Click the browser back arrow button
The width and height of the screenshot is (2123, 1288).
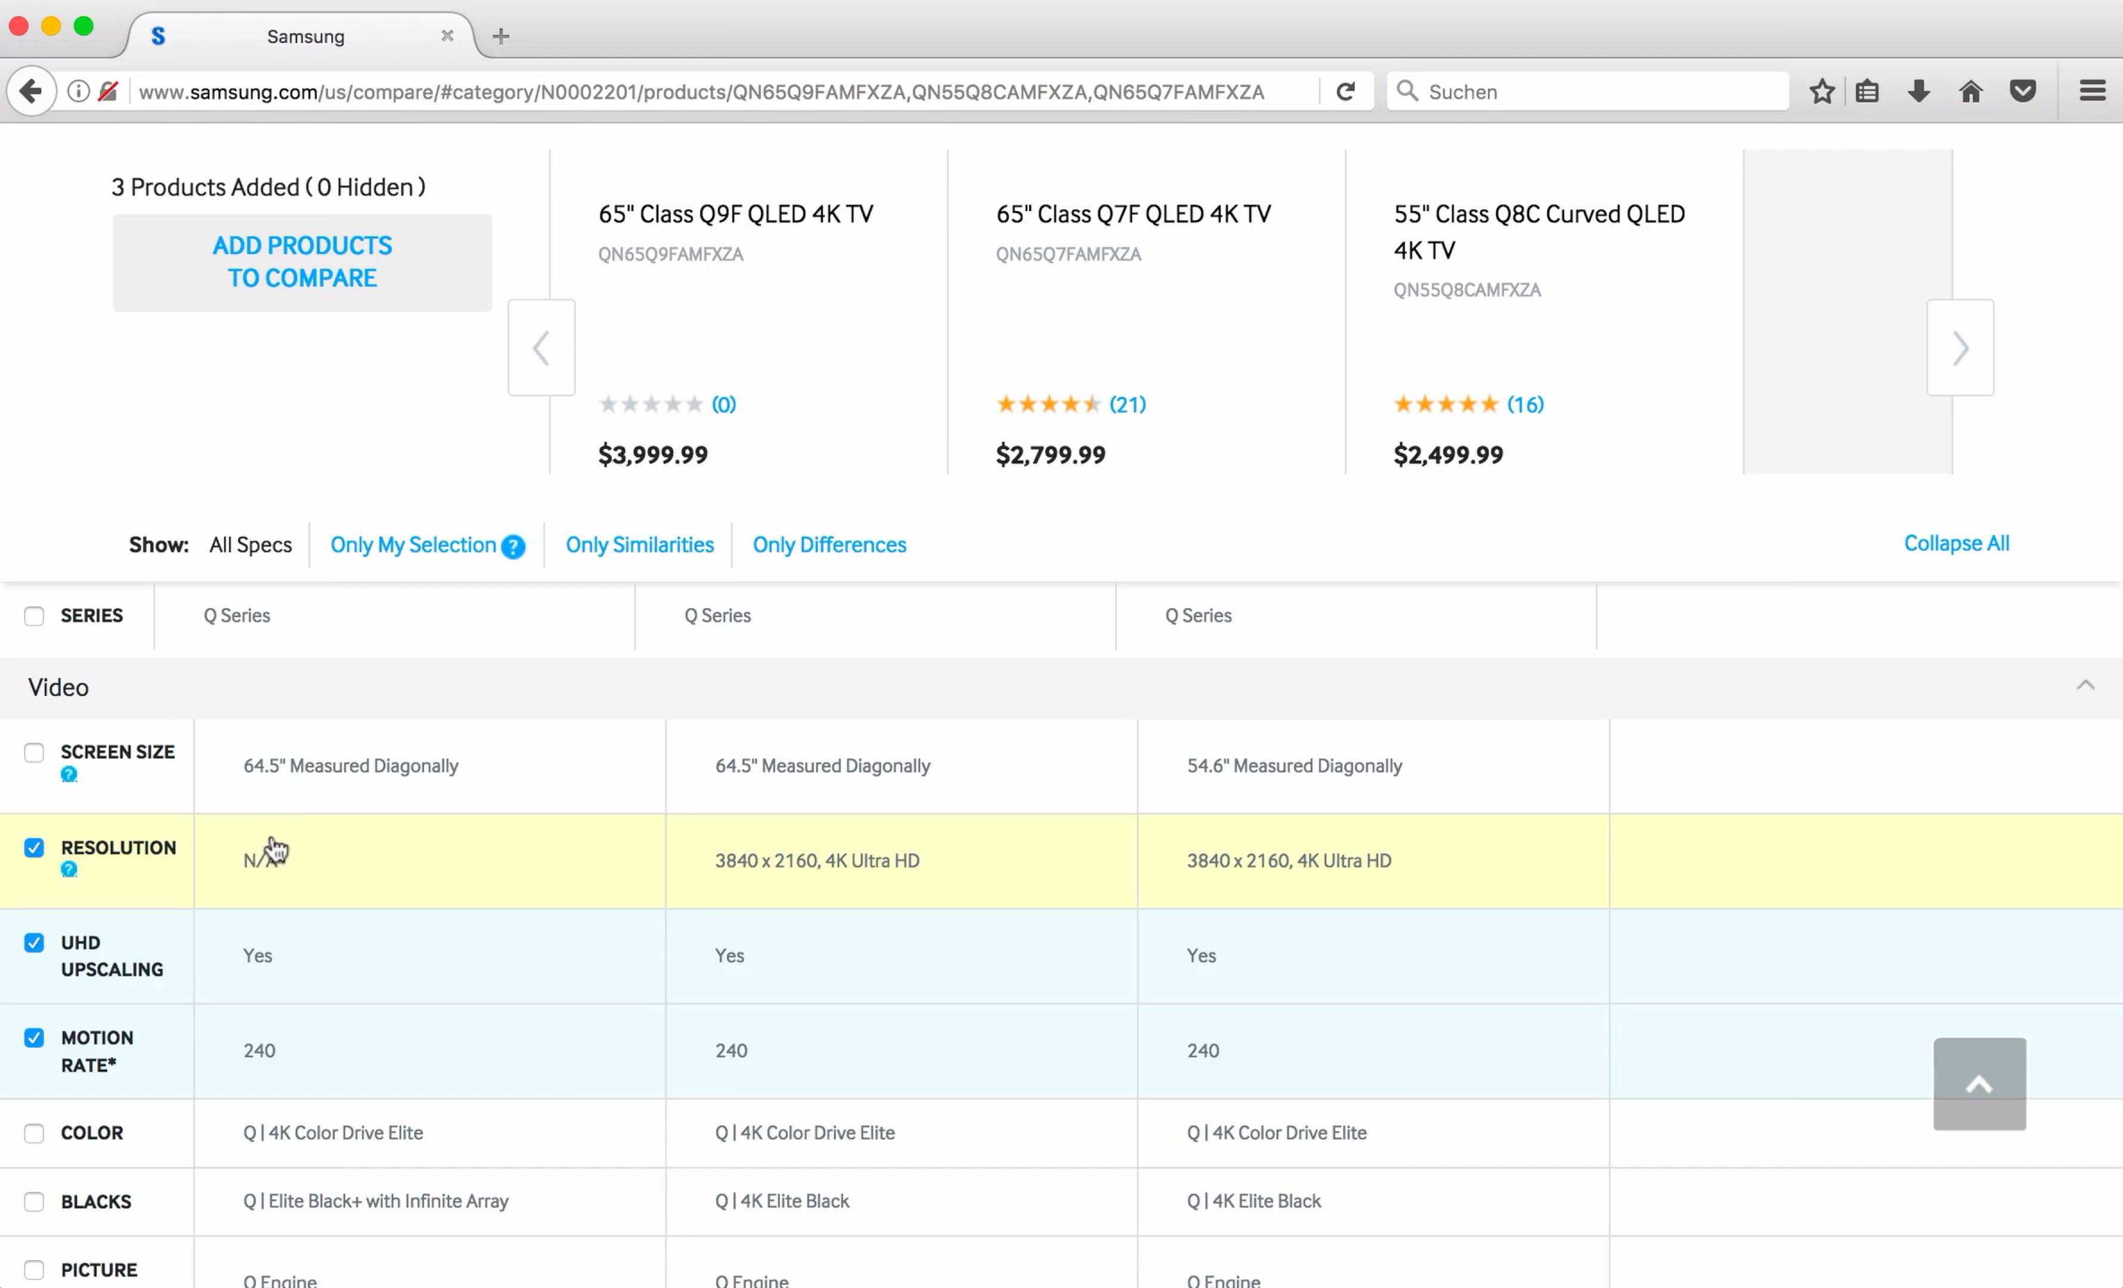pyautogui.click(x=31, y=91)
